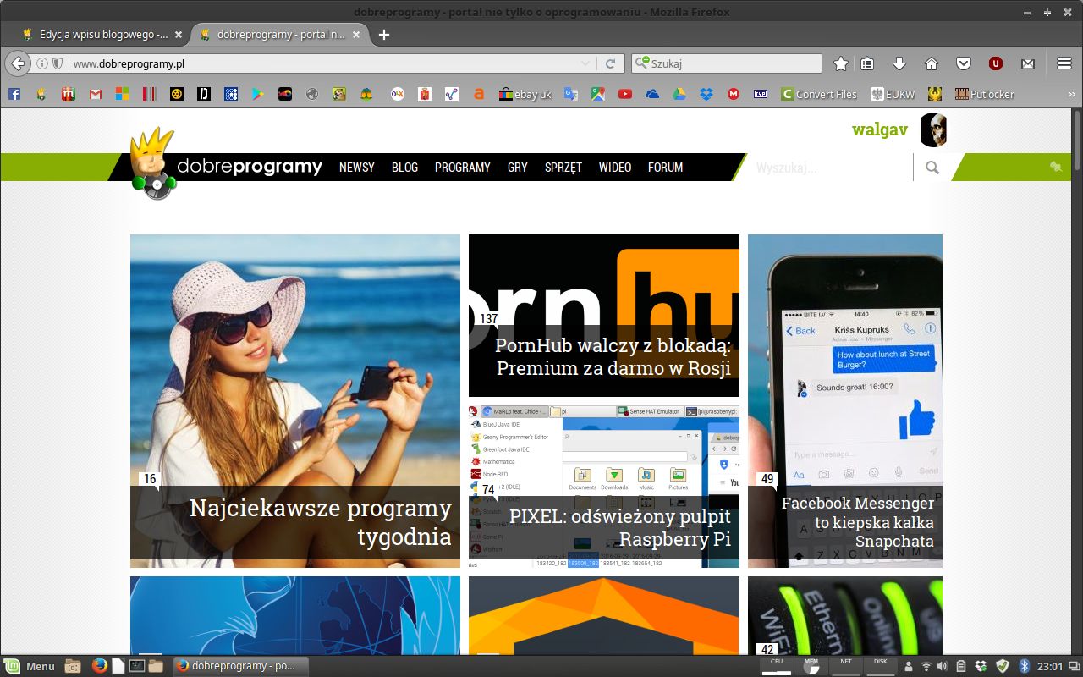Image resolution: width=1083 pixels, height=677 pixels.
Task: Reload the current page
Action: [610, 63]
